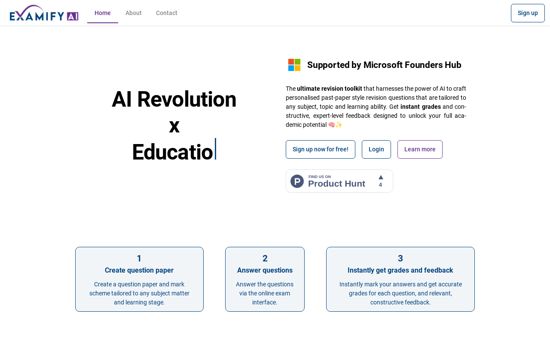Go to the About page

coord(134,13)
